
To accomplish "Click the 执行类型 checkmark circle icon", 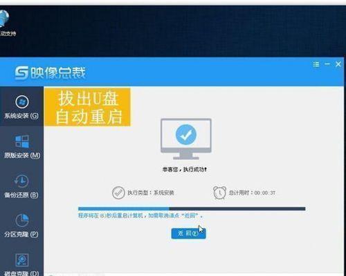I will tap(118, 193).
